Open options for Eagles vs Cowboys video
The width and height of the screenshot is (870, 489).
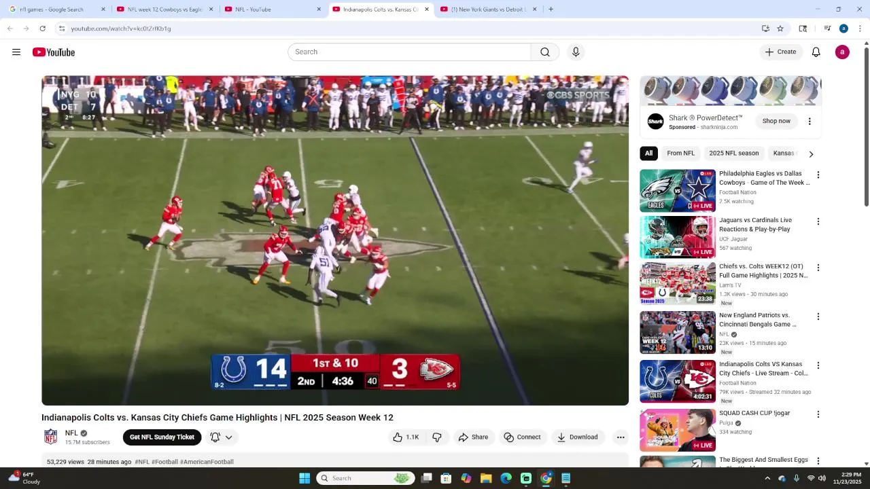818,175
